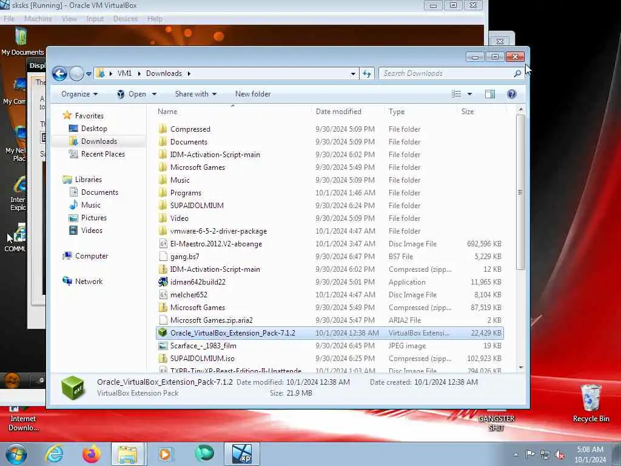Click the muted volume tray icon
This screenshot has height=466, width=621.
point(560,454)
